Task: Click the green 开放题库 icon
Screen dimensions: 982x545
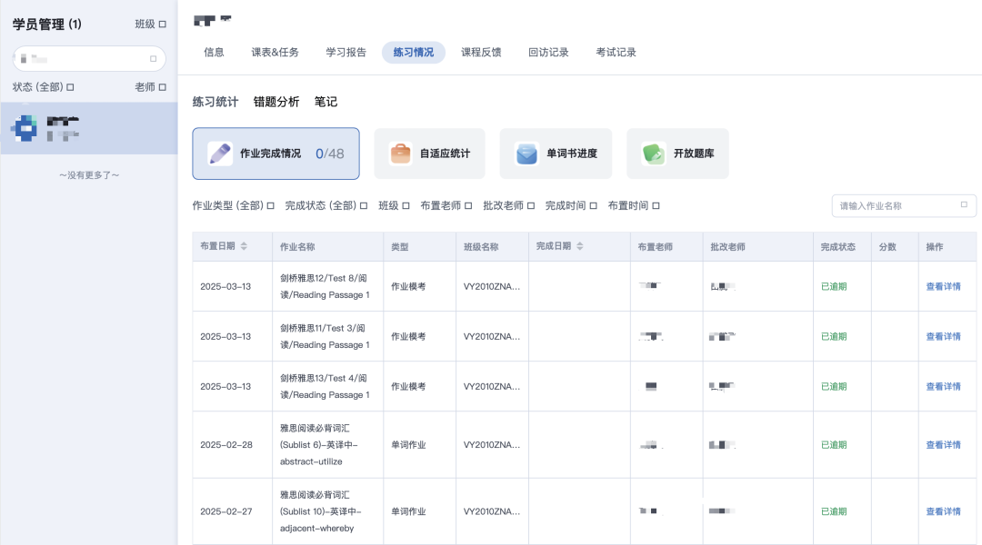Action: click(654, 154)
